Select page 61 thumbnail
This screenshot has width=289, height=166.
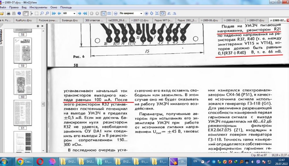23,113
